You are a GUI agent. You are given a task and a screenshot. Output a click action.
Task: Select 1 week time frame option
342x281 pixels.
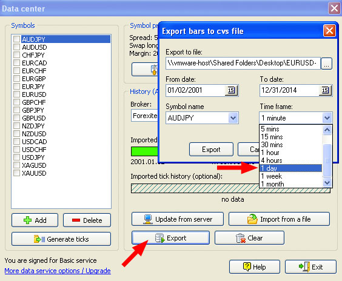tap(290, 176)
